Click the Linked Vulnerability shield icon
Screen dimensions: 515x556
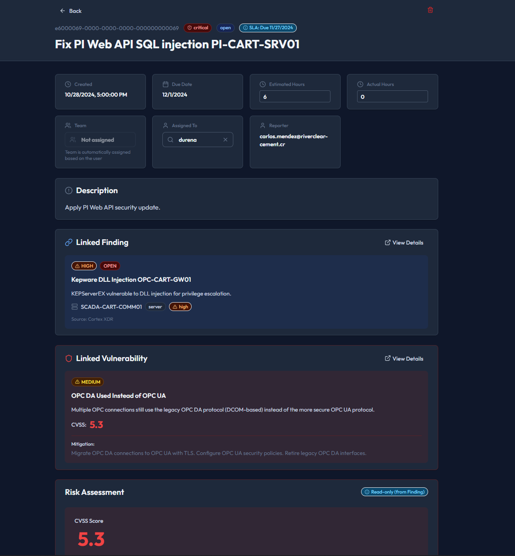69,358
